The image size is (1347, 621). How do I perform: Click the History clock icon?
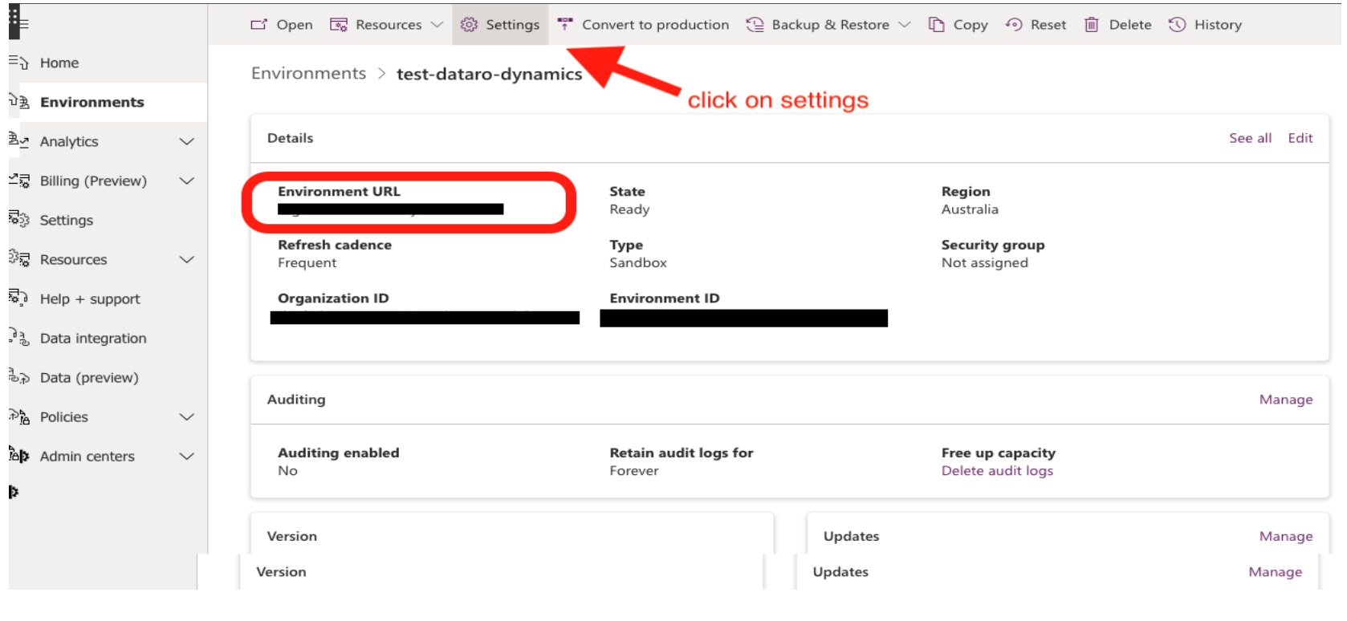(1177, 25)
